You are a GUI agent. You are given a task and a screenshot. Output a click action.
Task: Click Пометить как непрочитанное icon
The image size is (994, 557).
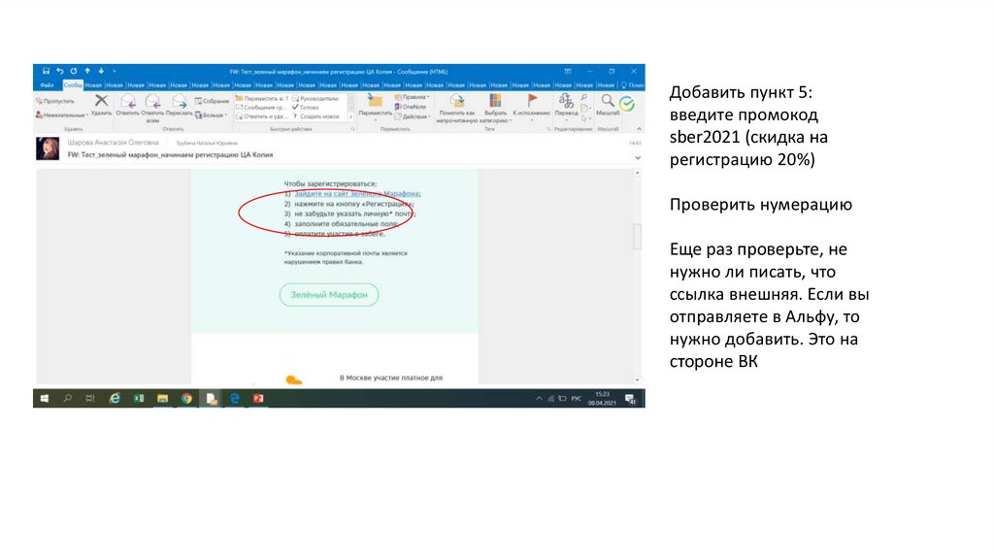click(456, 101)
